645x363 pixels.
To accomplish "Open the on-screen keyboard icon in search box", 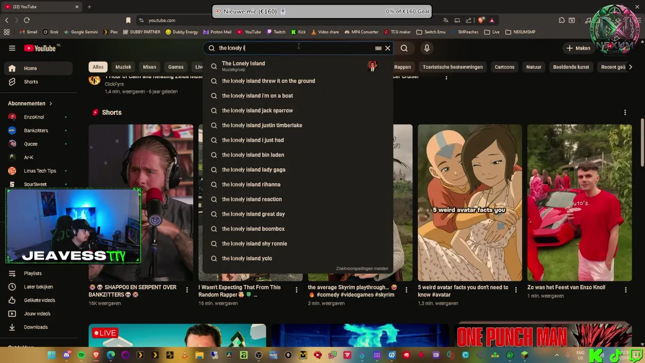I will 378,48.
